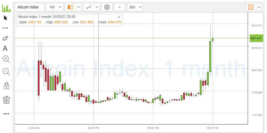Viewport: 267px width, 133px height.
Task: Open chart settings gear
Action: pyautogui.click(x=107, y=7)
